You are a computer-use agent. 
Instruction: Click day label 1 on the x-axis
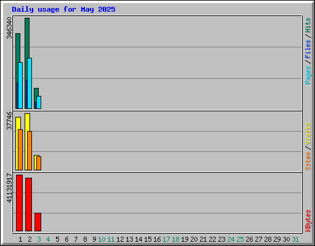coord(20,239)
